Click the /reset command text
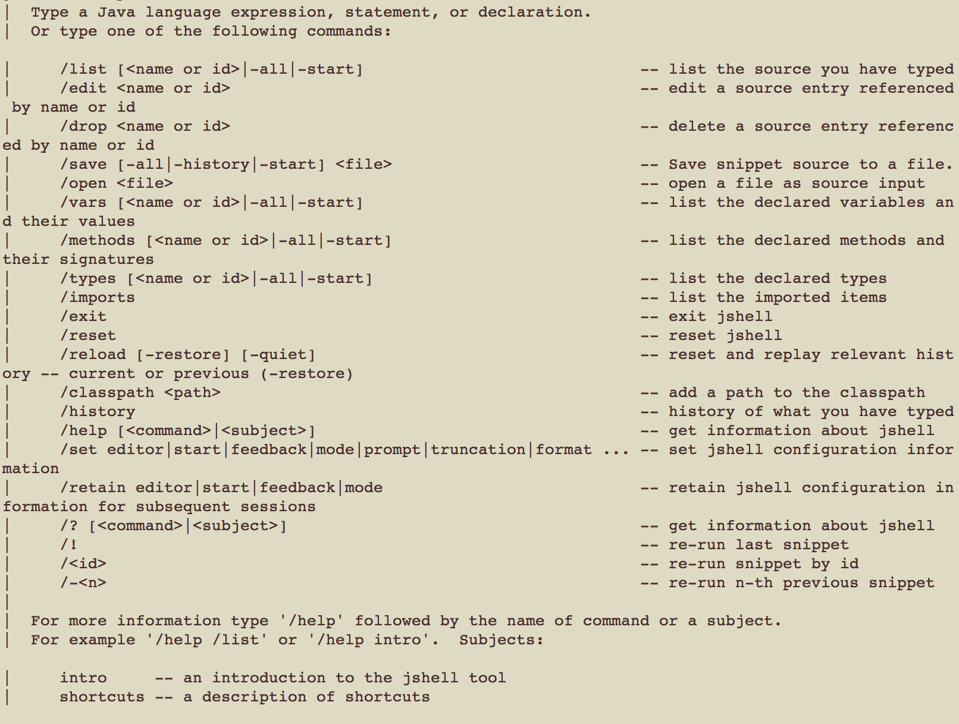The image size is (959, 724). 88,336
